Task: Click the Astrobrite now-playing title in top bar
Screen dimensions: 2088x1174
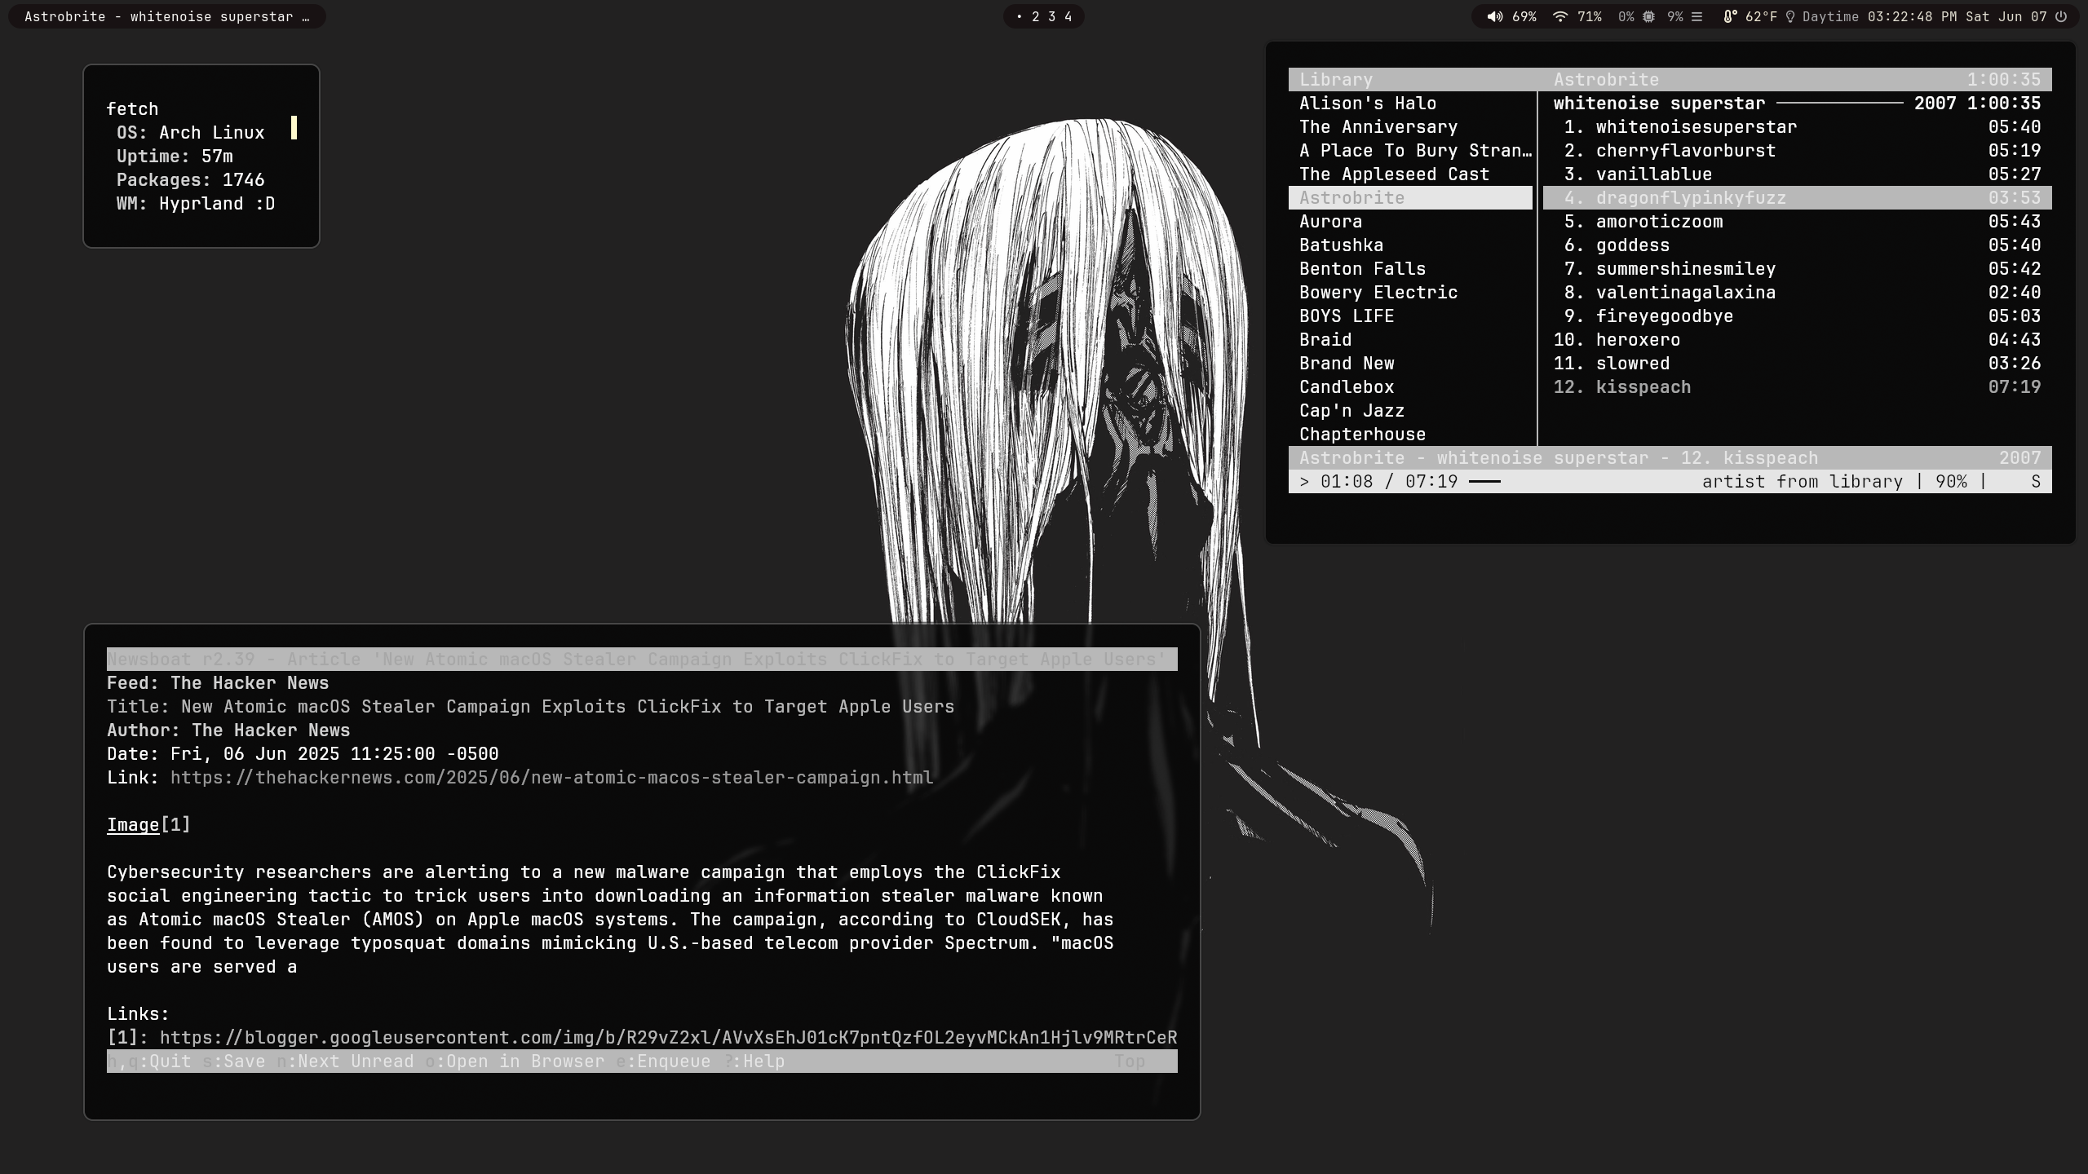Action: [166, 16]
